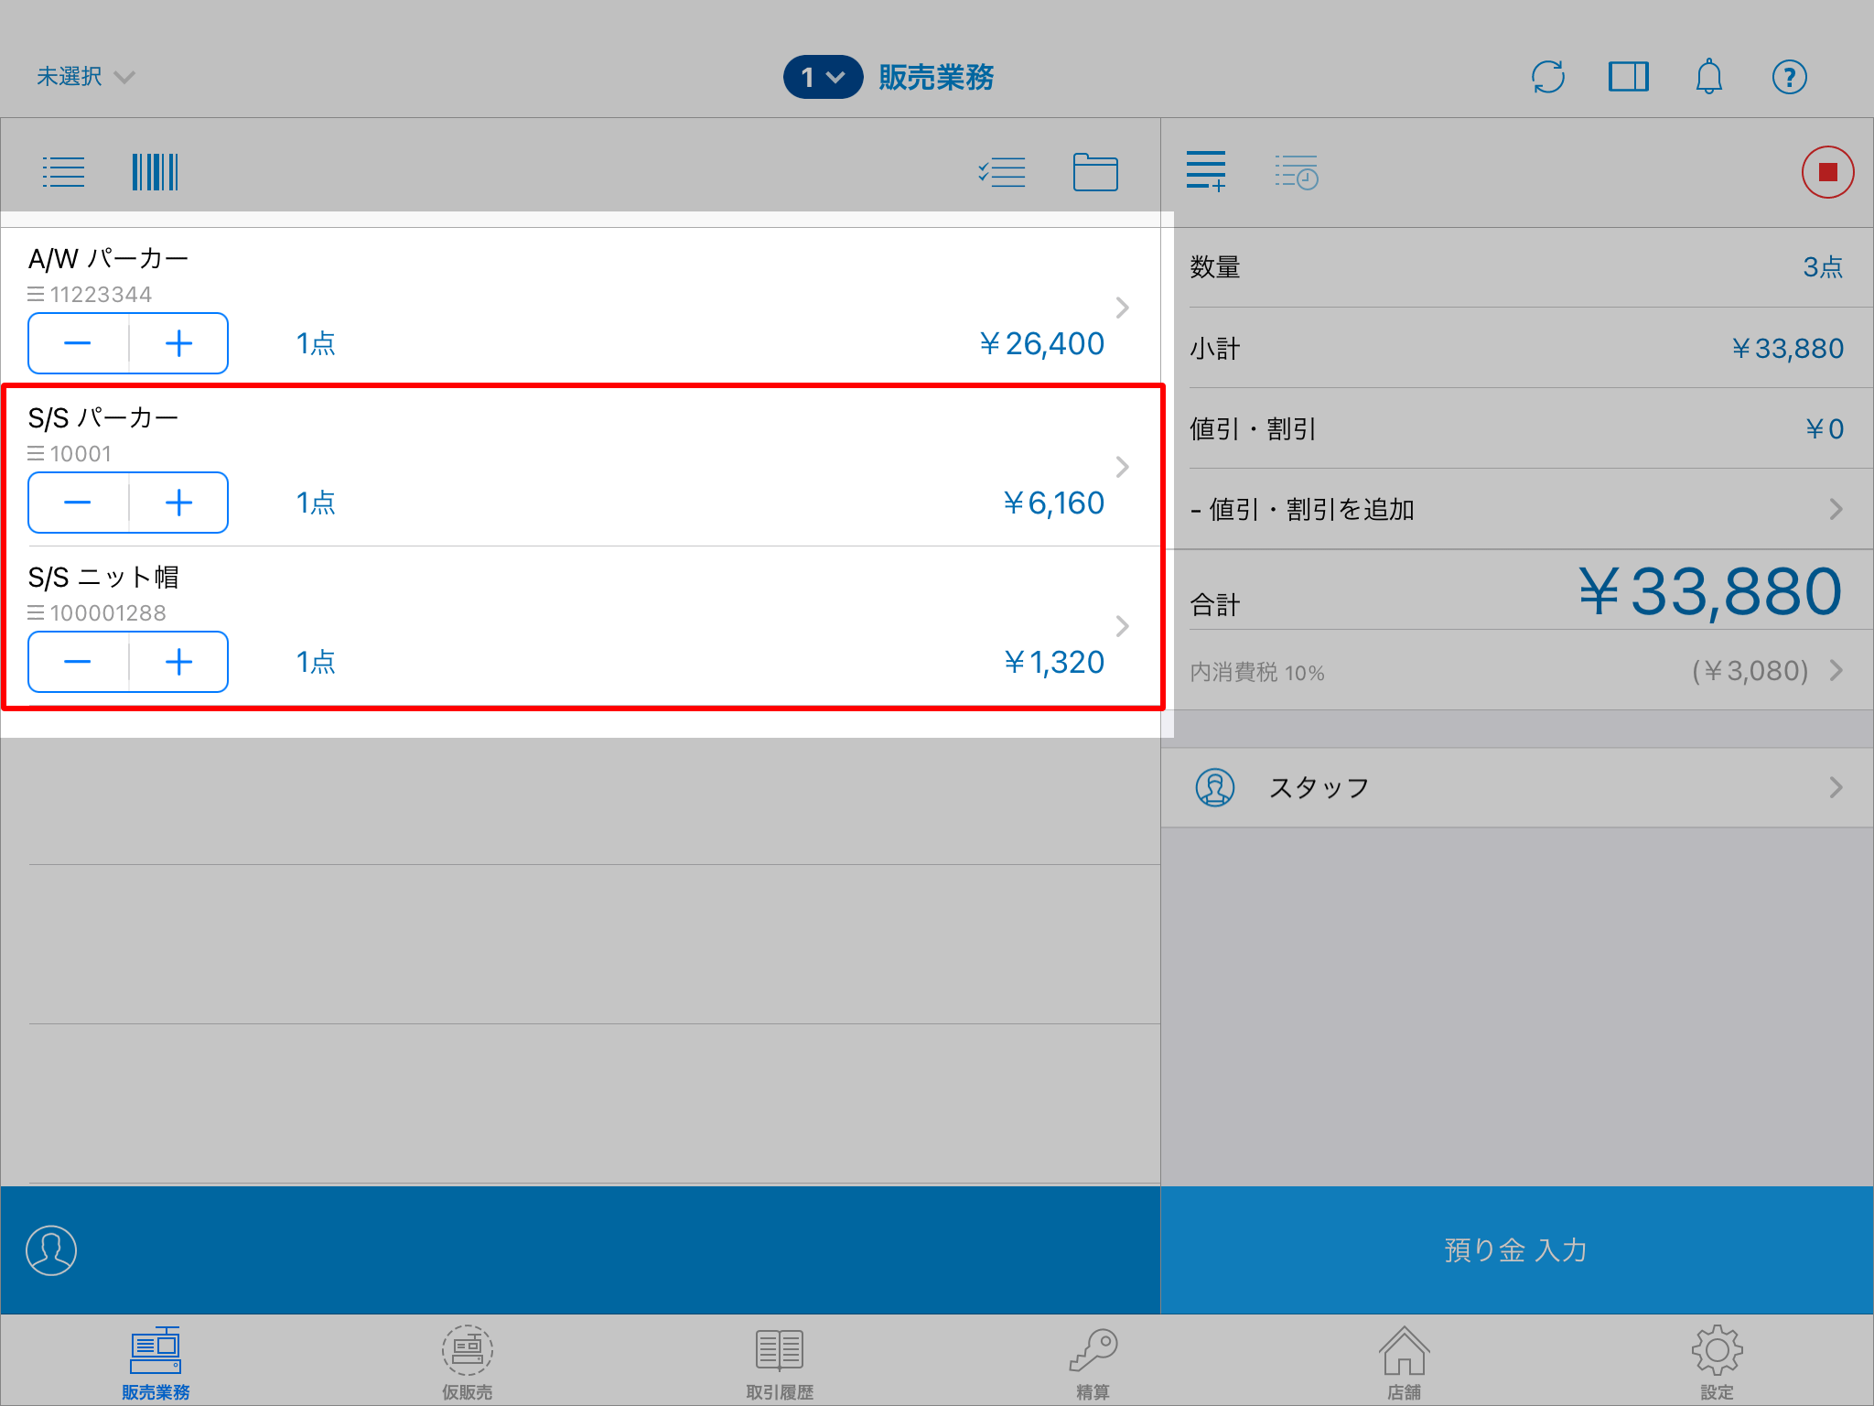Image resolution: width=1874 pixels, height=1406 pixels.
Task: Click the 値引・割引 ¥0 value
Action: tap(1824, 428)
